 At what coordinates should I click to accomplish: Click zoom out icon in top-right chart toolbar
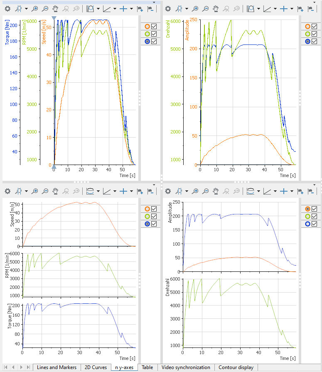coord(206,9)
